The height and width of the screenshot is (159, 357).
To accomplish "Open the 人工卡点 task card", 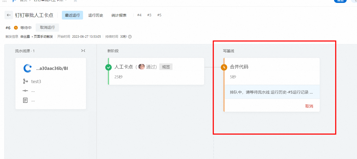I will tap(156, 71).
